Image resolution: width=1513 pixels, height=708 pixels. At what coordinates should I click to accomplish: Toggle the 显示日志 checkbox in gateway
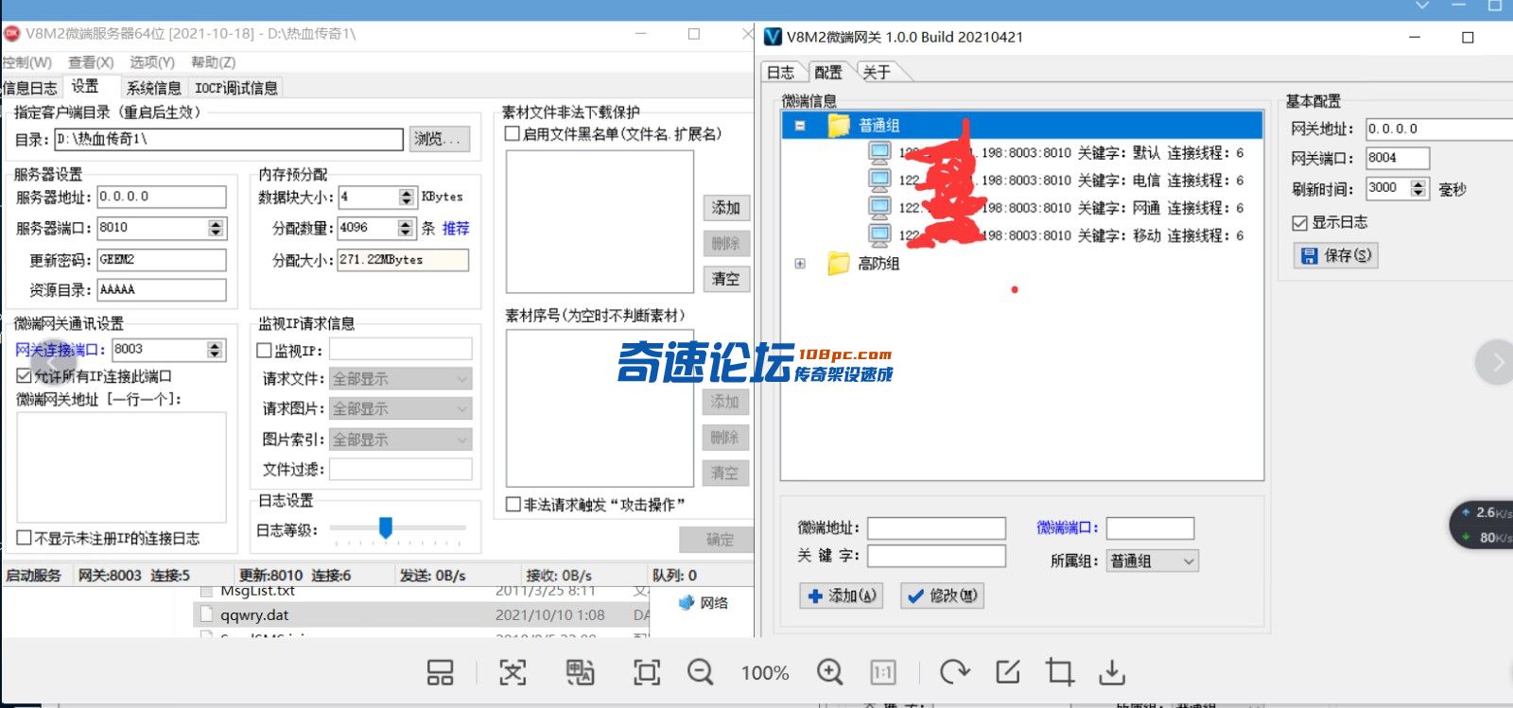[x=1299, y=223]
